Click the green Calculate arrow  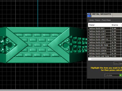coord(120,75)
